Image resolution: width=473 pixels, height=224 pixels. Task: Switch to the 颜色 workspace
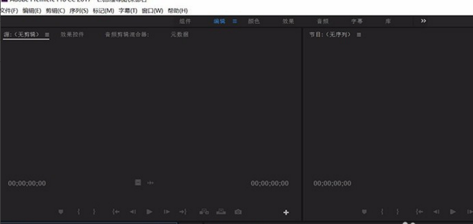[x=254, y=21]
